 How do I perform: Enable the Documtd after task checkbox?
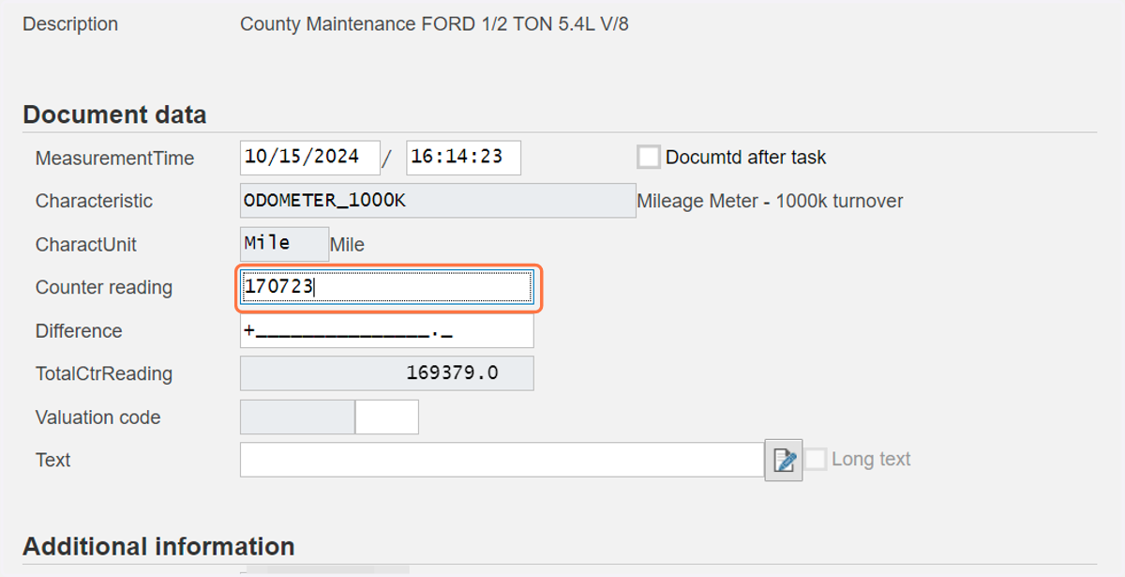[x=648, y=157]
